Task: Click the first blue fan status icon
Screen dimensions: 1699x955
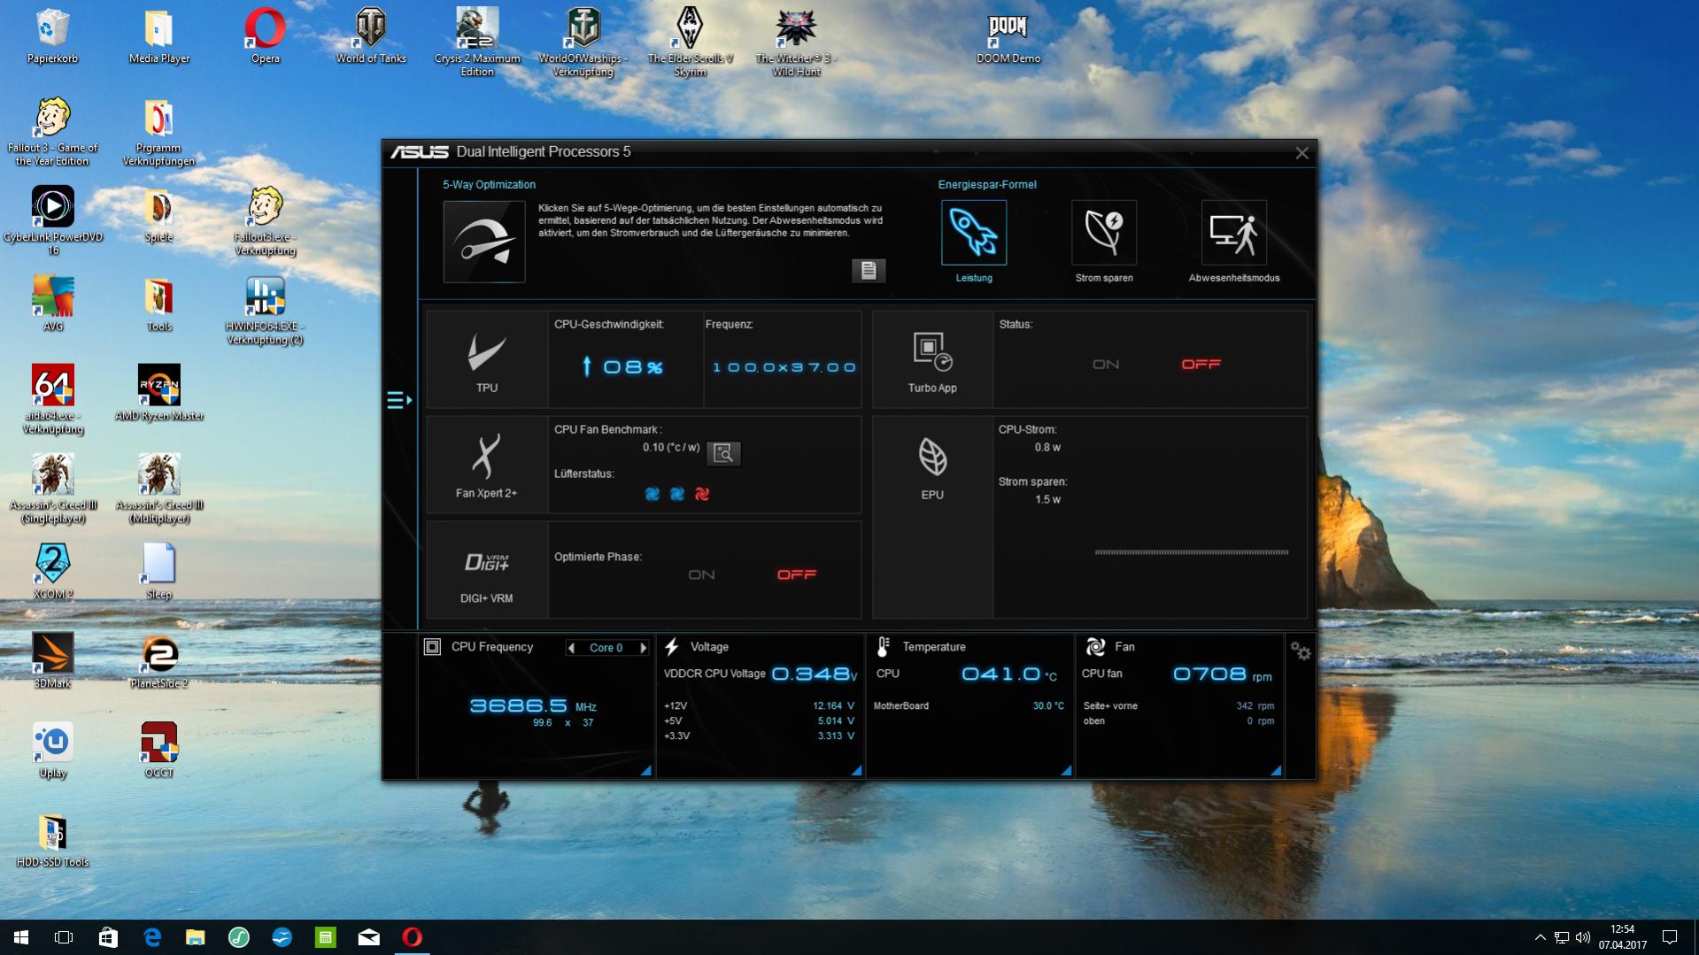Action: [653, 494]
